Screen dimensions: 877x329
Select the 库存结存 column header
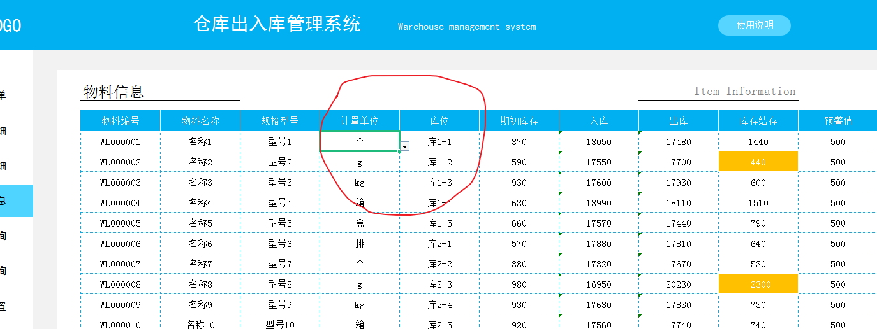pos(758,121)
